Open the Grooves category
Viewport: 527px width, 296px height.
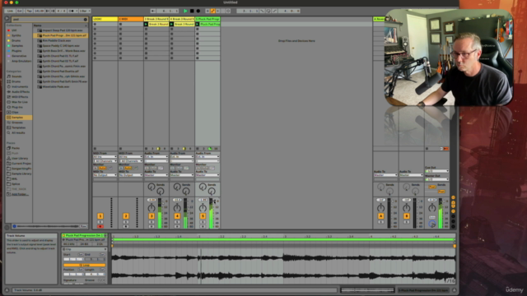click(x=16, y=123)
